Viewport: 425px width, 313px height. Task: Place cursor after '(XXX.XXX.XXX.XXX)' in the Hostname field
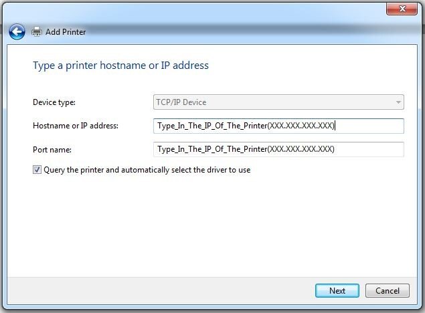pos(335,126)
